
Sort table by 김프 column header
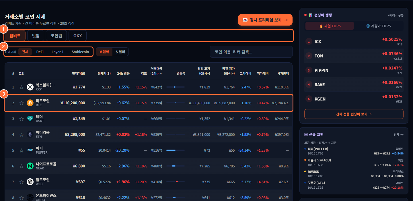point(144,73)
